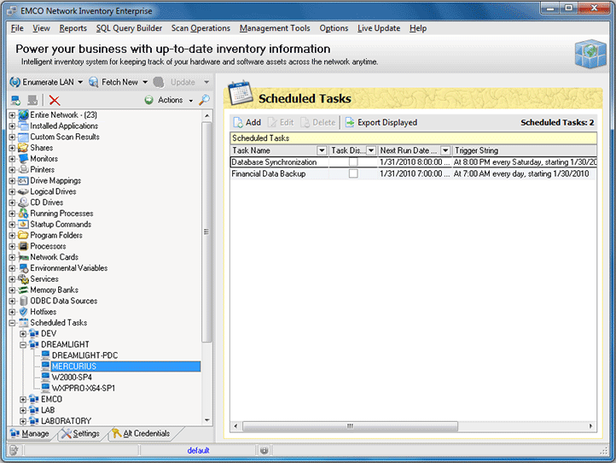Screen dimensions: 616x463
Task: Click the status bar icon at bottom left
Action: click(x=14, y=450)
